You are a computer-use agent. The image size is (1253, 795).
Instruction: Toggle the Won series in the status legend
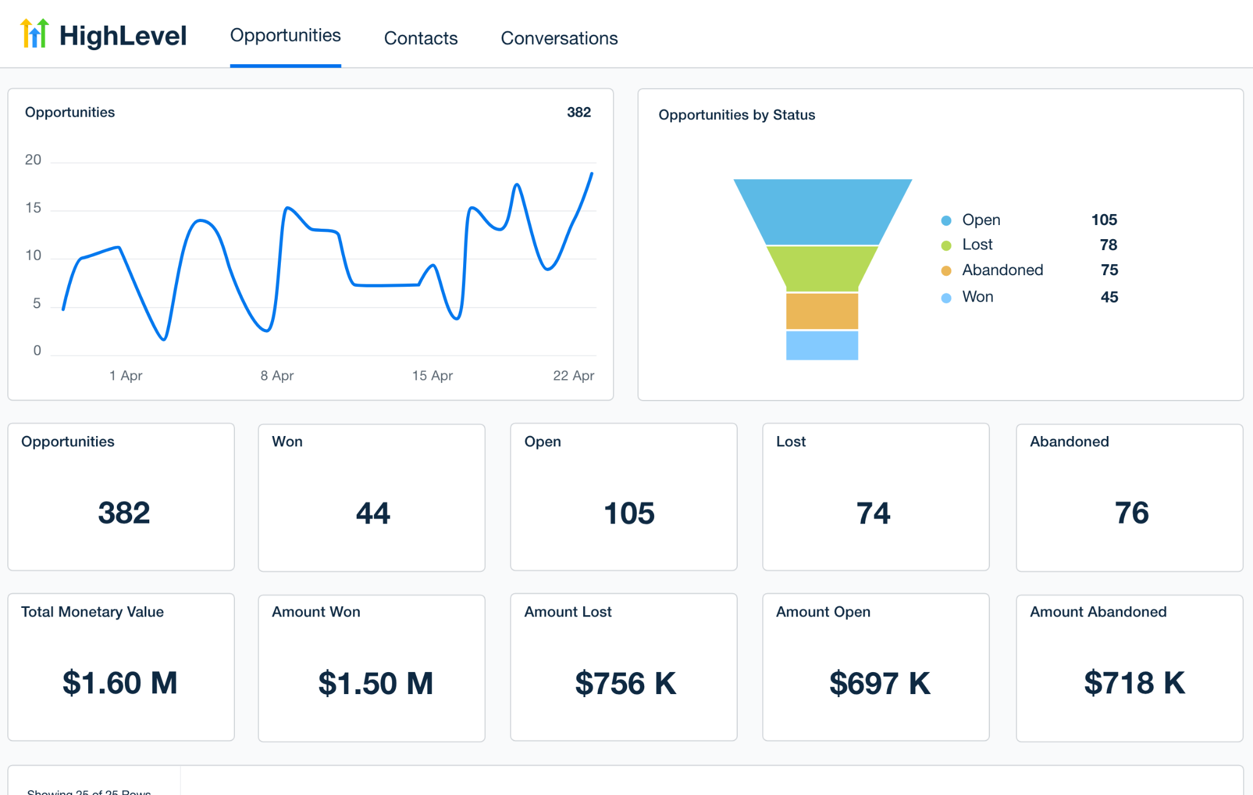click(x=978, y=297)
